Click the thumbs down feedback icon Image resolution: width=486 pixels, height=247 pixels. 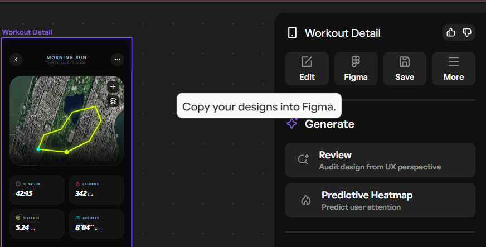pos(467,32)
